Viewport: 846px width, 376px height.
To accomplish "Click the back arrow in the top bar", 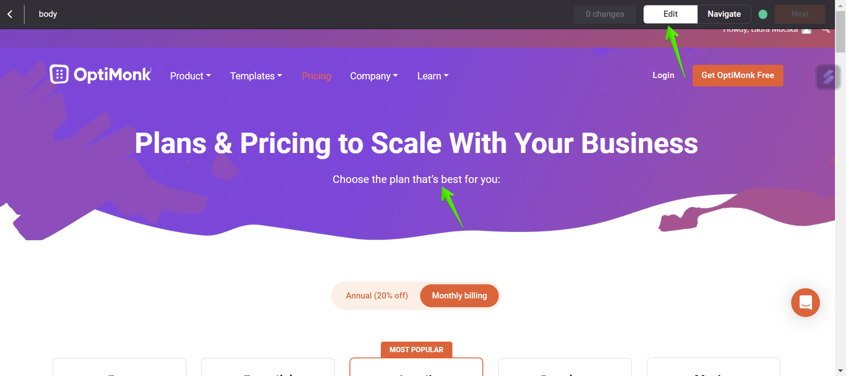I will point(10,14).
